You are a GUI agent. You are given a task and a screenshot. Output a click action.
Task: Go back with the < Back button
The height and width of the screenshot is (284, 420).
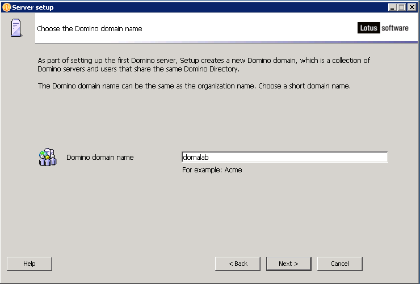[x=238, y=264]
